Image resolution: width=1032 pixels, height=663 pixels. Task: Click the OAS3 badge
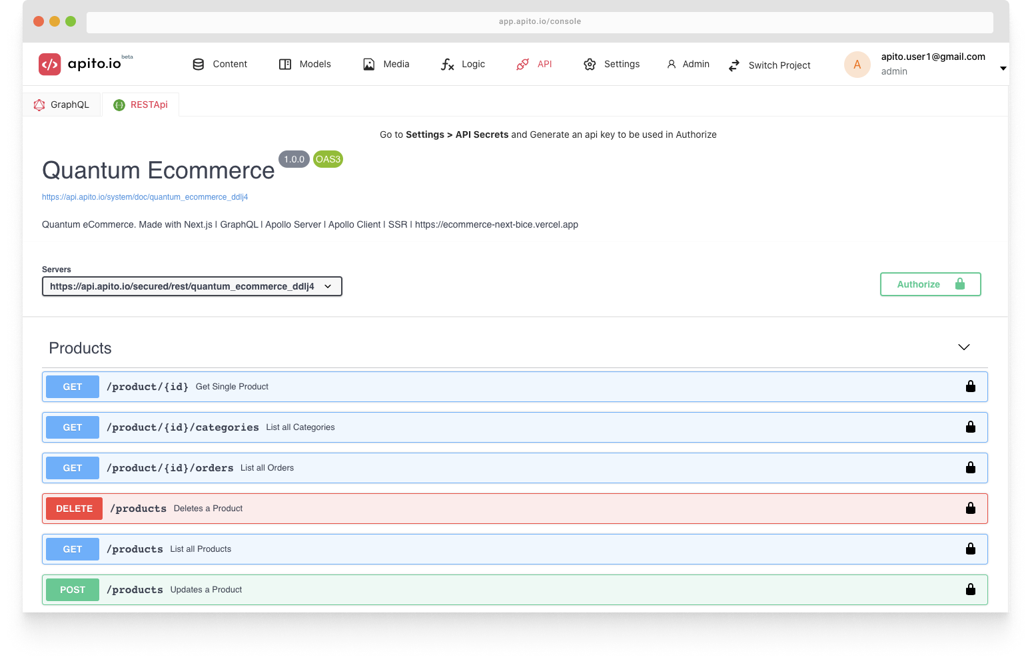(328, 159)
